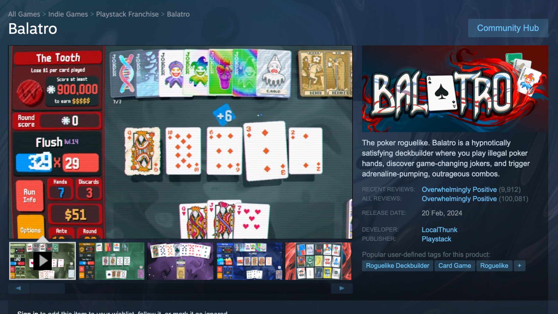The image size is (558, 314).
Task: Select the red joker collection thumbnail
Action: (318, 261)
